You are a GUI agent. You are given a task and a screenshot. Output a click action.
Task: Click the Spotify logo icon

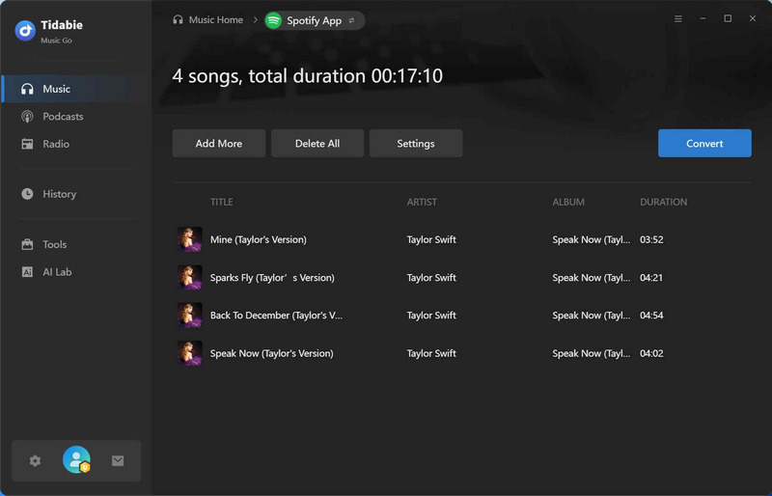pyautogui.click(x=274, y=20)
